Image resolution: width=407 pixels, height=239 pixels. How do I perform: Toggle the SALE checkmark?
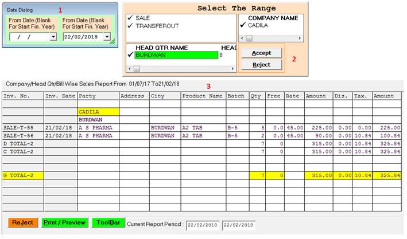(x=130, y=18)
